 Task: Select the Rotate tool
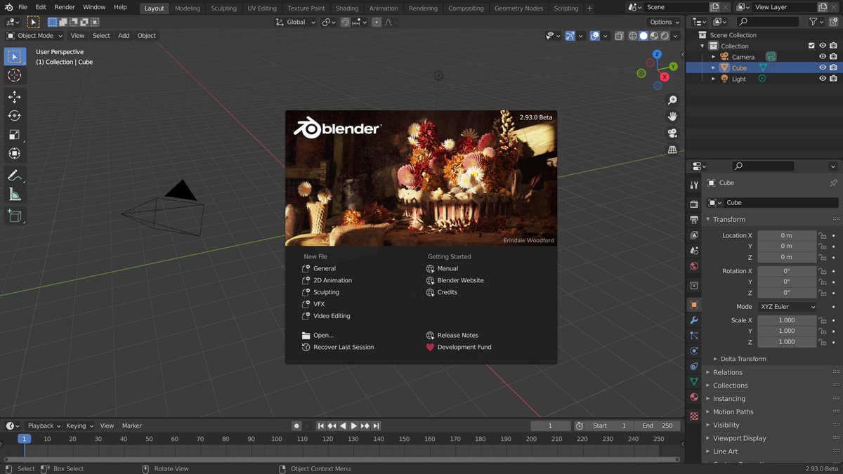coord(14,116)
